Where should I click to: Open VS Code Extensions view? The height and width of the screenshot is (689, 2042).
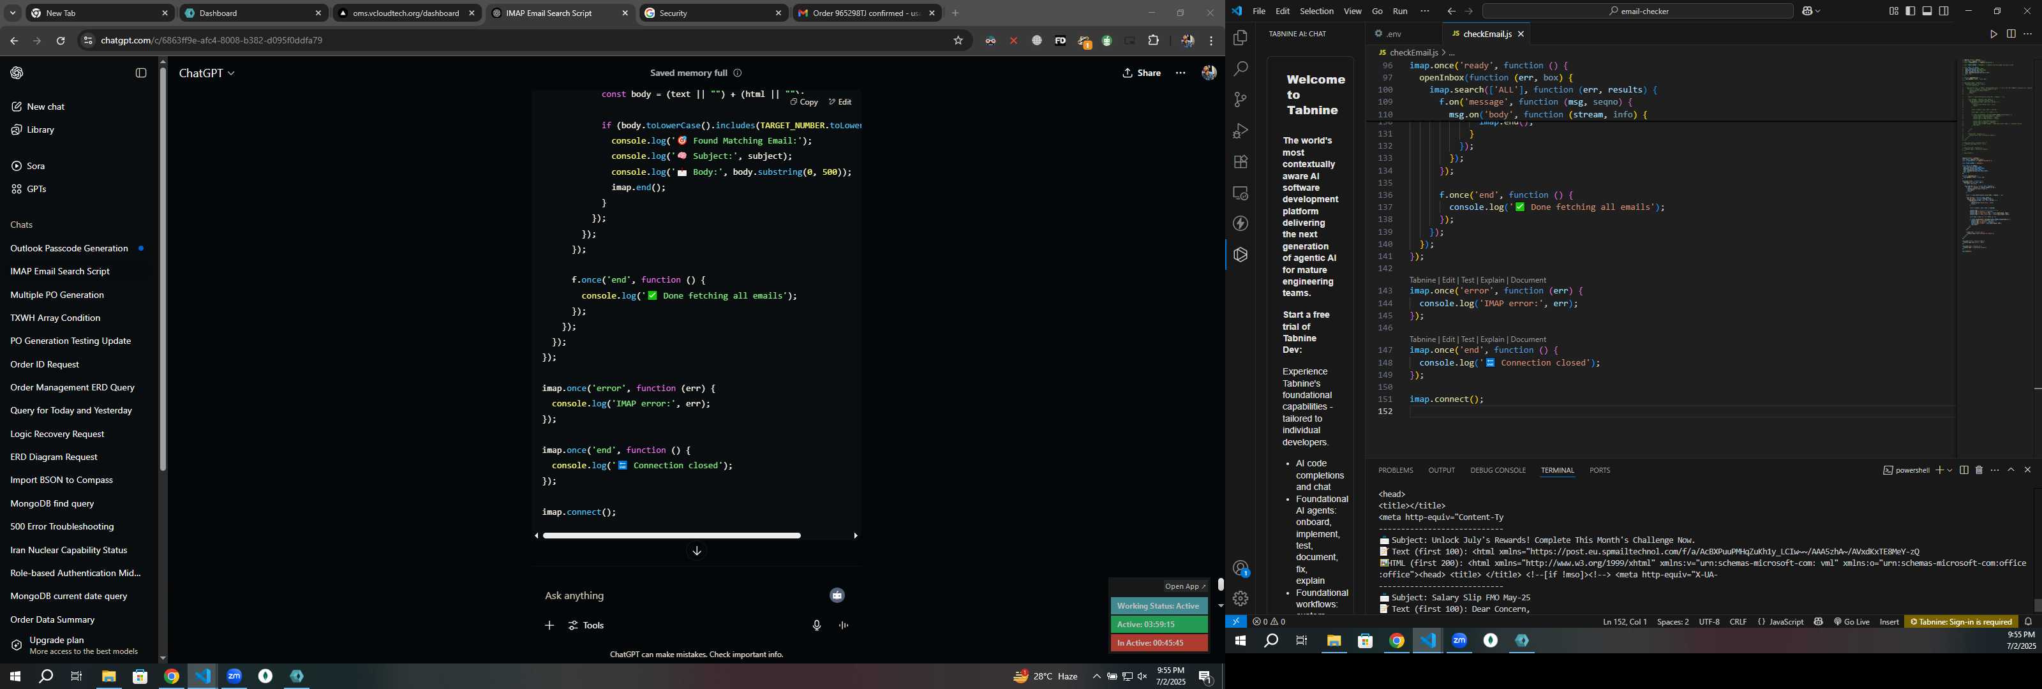pos(1240,162)
